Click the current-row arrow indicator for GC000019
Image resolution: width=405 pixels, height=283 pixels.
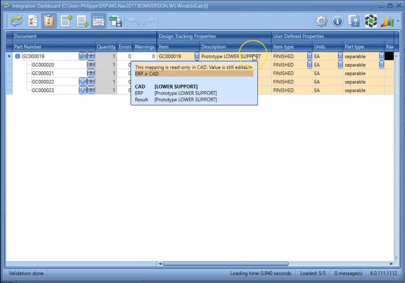(x=9, y=56)
